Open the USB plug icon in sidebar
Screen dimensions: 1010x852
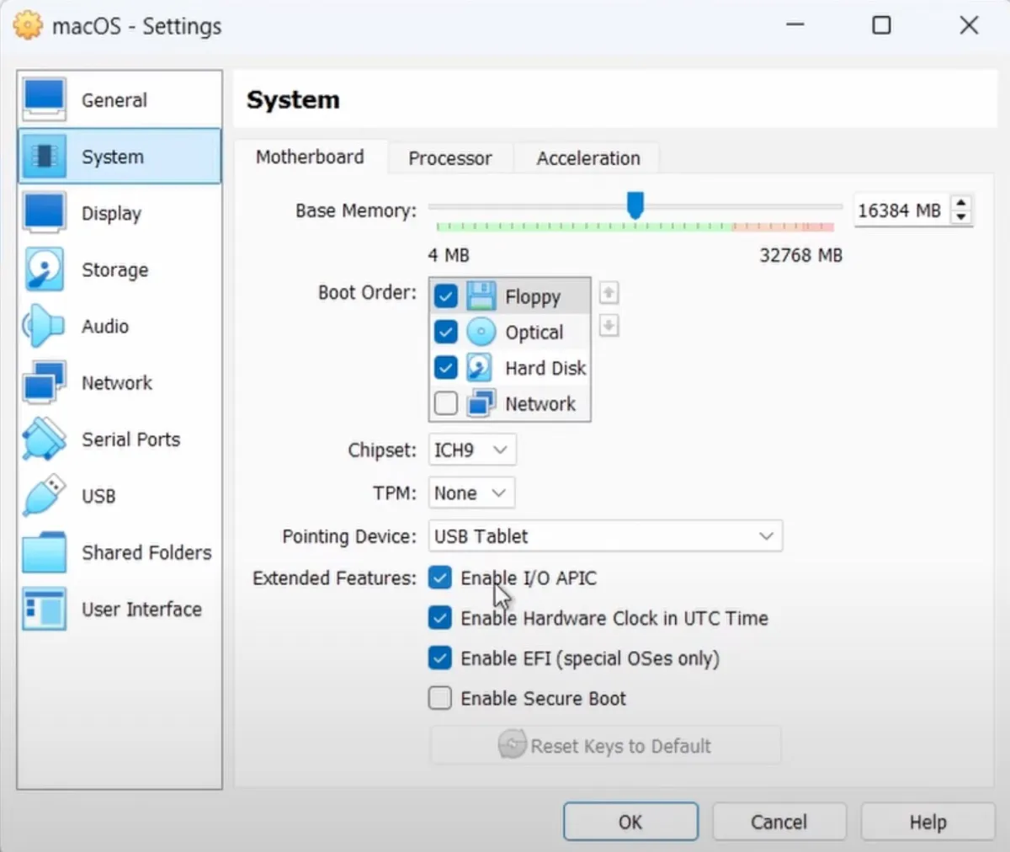click(x=45, y=496)
